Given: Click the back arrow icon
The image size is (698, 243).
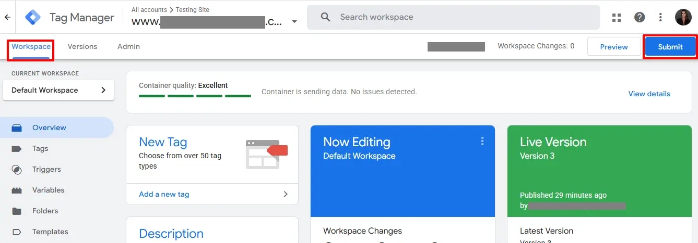Looking at the screenshot, I should [7, 17].
